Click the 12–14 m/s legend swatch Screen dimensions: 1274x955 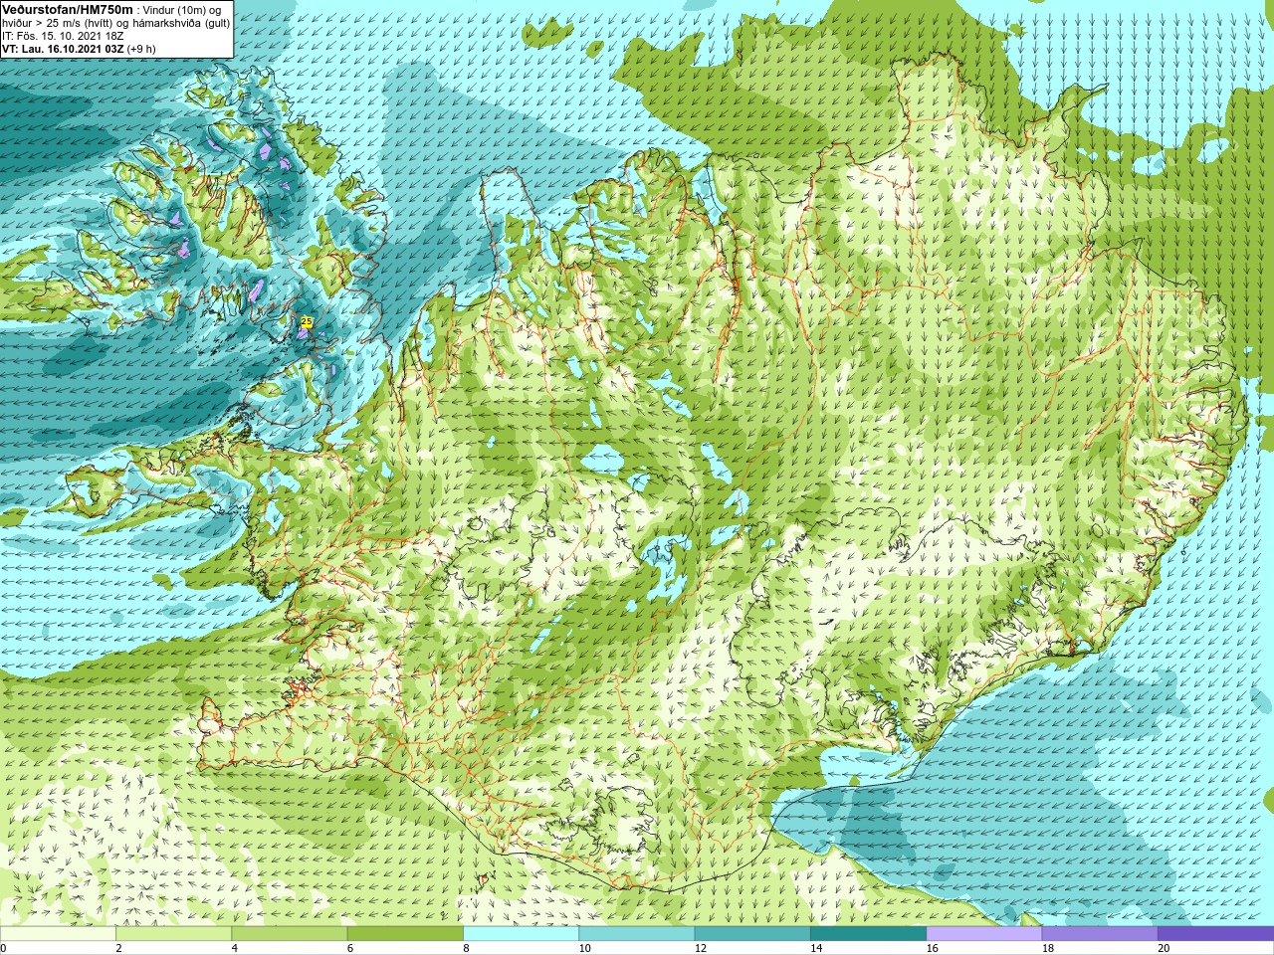(x=751, y=933)
